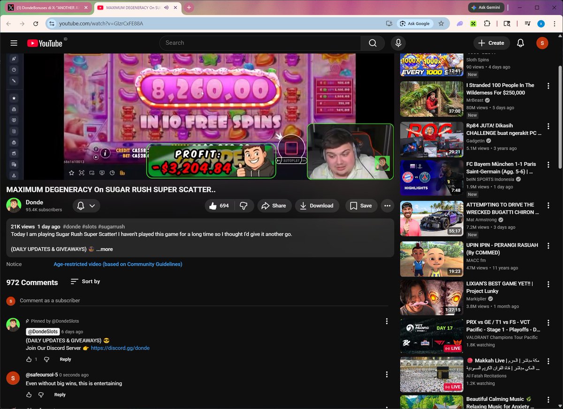Open MrBeast wilderness video thumbnail

click(x=432, y=99)
